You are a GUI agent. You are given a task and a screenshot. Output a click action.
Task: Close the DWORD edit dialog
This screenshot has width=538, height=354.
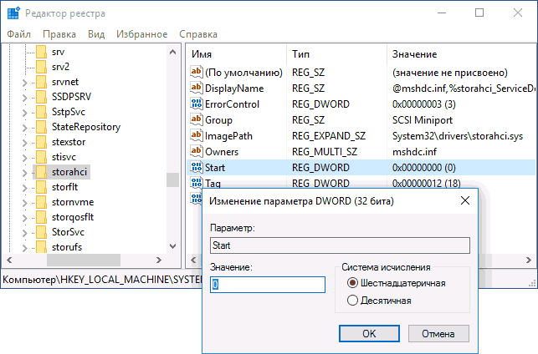tap(465, 200)
